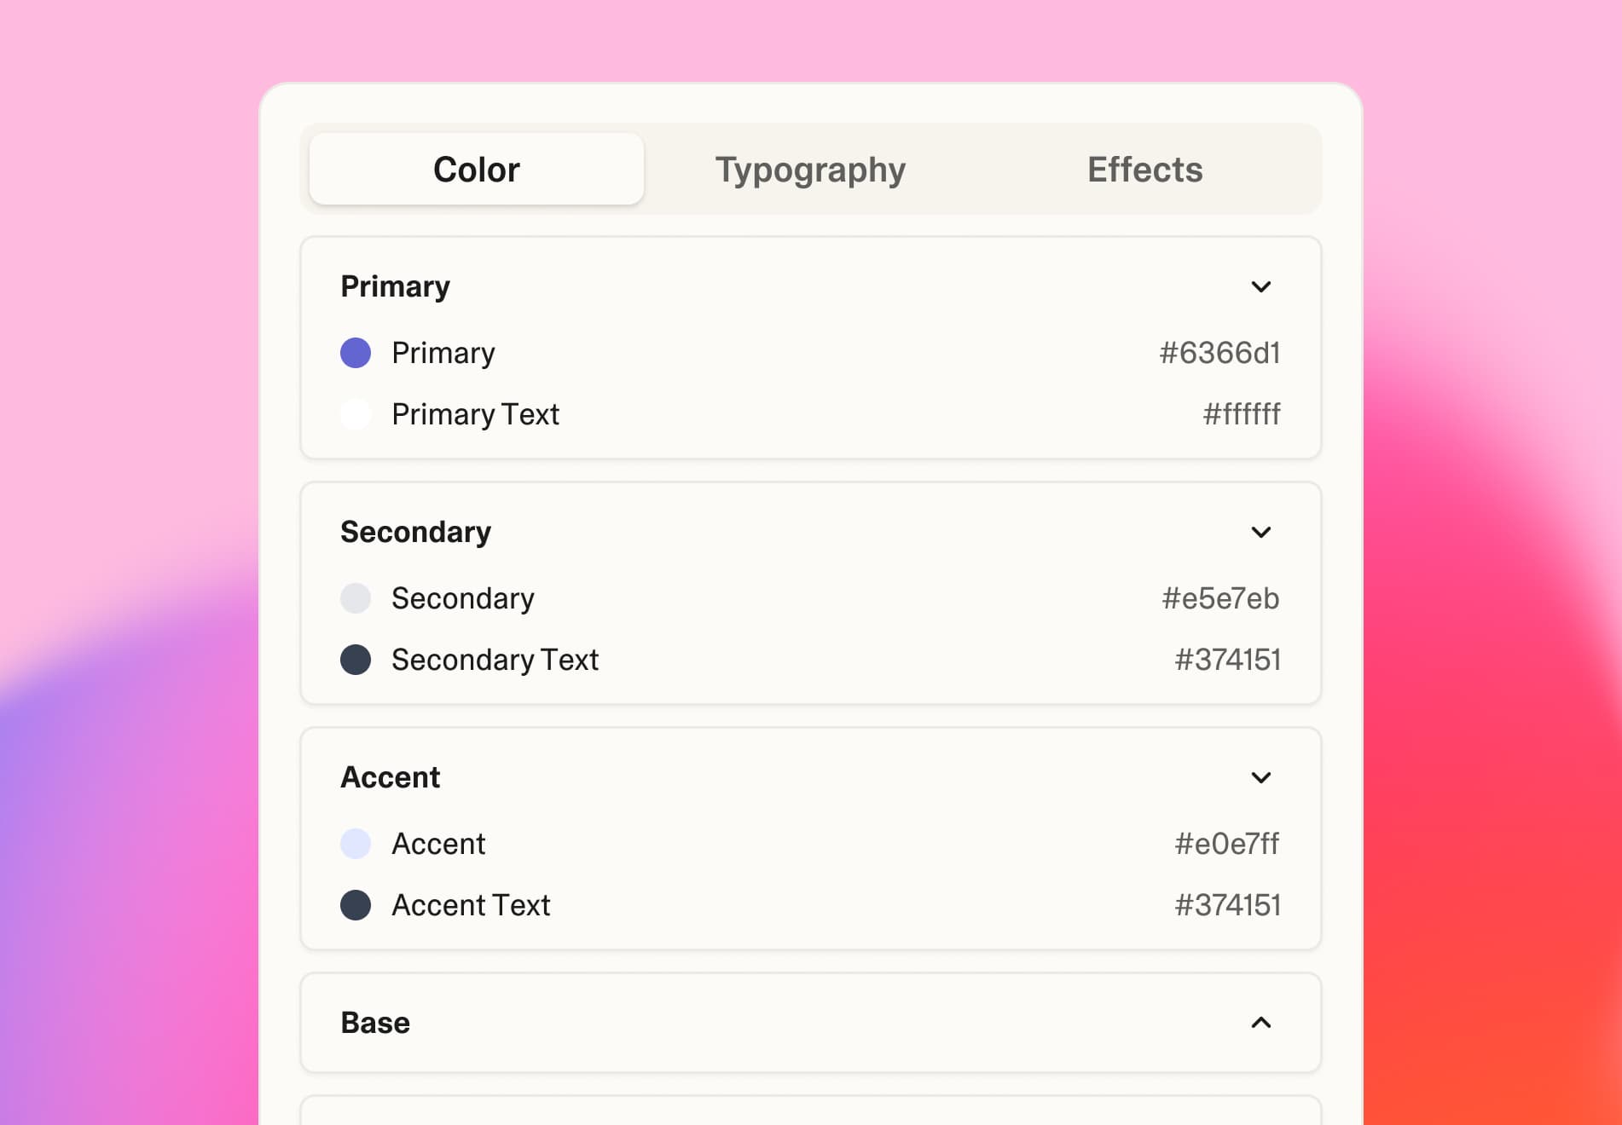This screenshot has width=1622, height=1125.
Task: Select the Secondary color swatch
Action: tap(356, 598)
